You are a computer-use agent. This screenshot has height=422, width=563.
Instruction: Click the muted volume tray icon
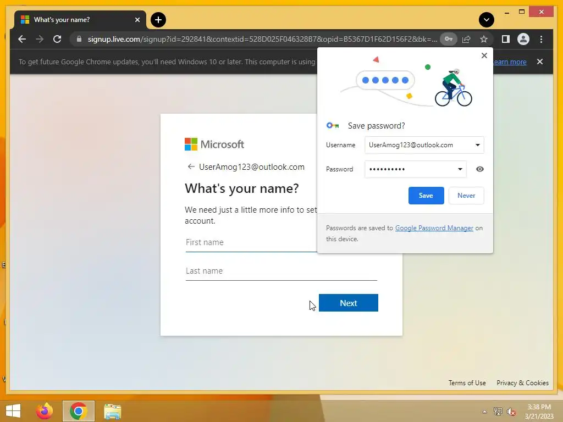pyautogui.click(x=511, y=412)
